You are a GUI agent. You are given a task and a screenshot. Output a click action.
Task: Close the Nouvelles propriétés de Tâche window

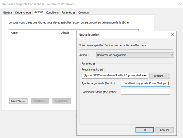tap(179, 4)
